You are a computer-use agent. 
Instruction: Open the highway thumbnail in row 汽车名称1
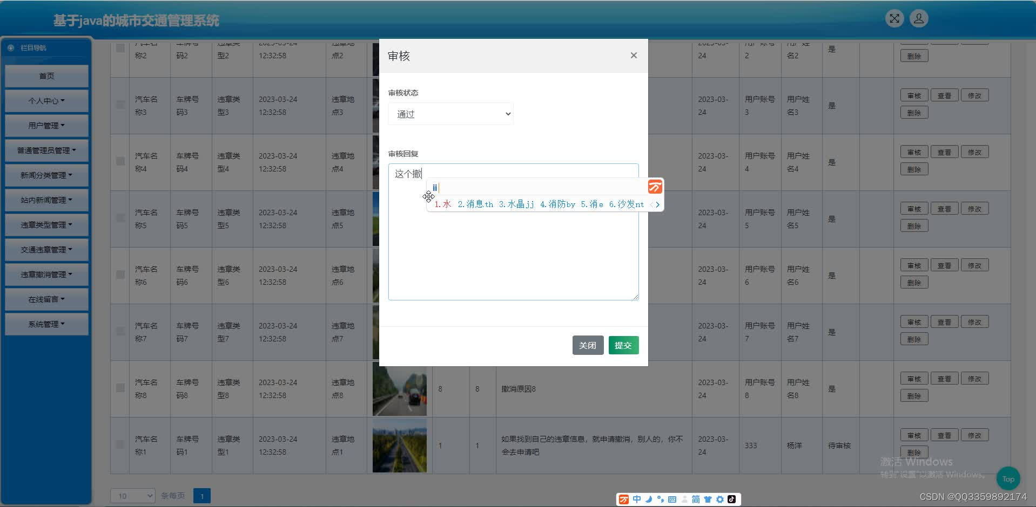[400, 446]
